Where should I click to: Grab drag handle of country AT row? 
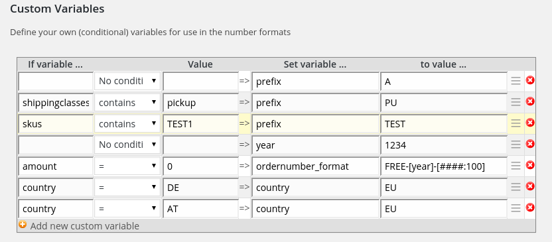coord(516,208)
